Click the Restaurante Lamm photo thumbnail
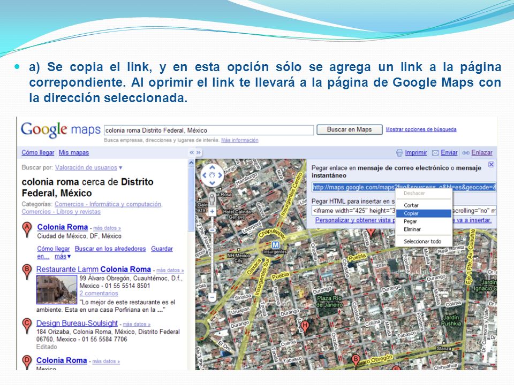514x385 pixels. click(x=57, y=289)
